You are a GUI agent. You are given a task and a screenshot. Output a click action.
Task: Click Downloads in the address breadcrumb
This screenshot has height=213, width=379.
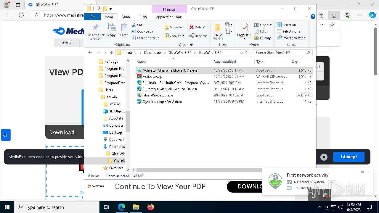point(153,53)
